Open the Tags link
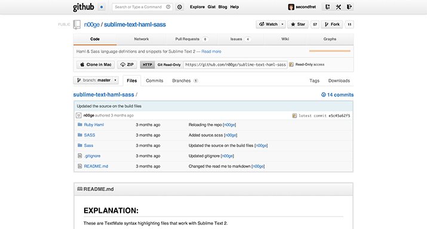The height and width of the screenshot is (229, 427). tap(314, 81)
